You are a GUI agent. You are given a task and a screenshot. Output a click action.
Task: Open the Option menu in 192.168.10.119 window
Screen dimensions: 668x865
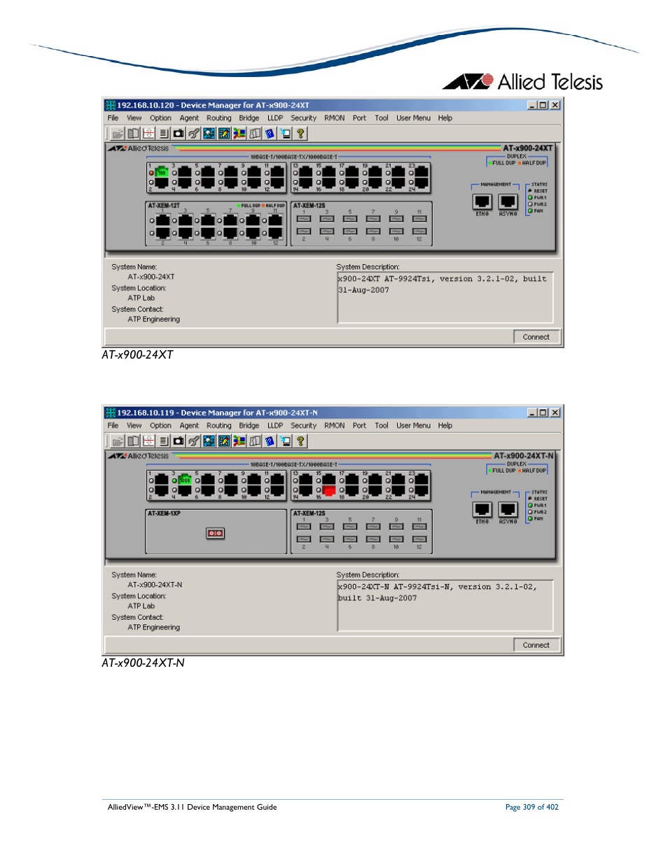(x=160, y=426)
